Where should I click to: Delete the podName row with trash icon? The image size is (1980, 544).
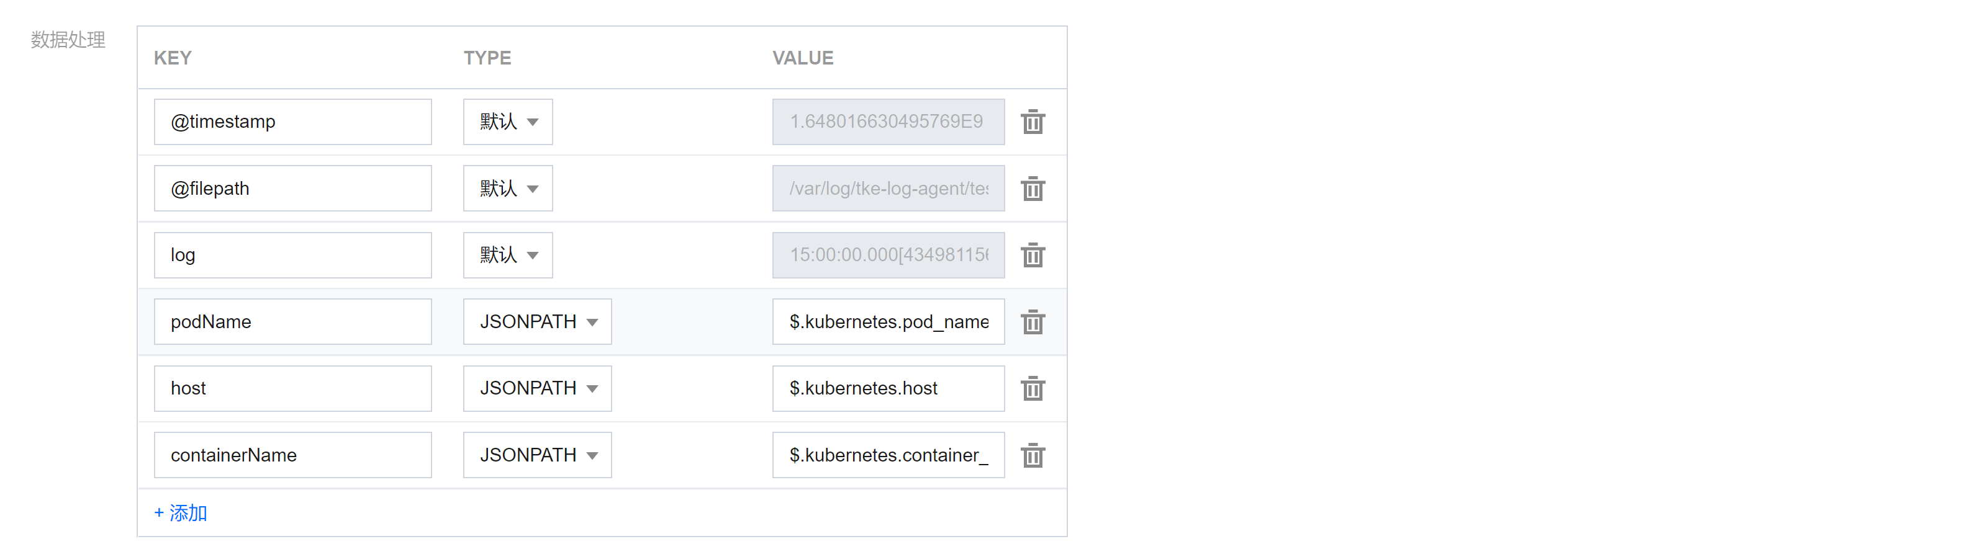[1033, 322]
